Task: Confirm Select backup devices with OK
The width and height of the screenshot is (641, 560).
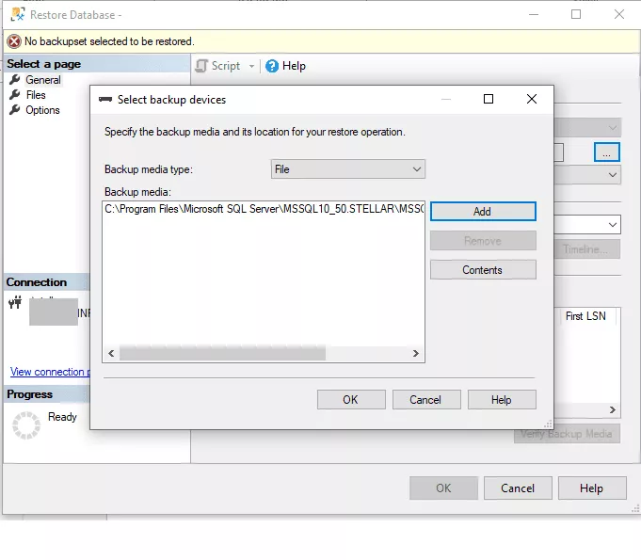Action: (350, 400)
